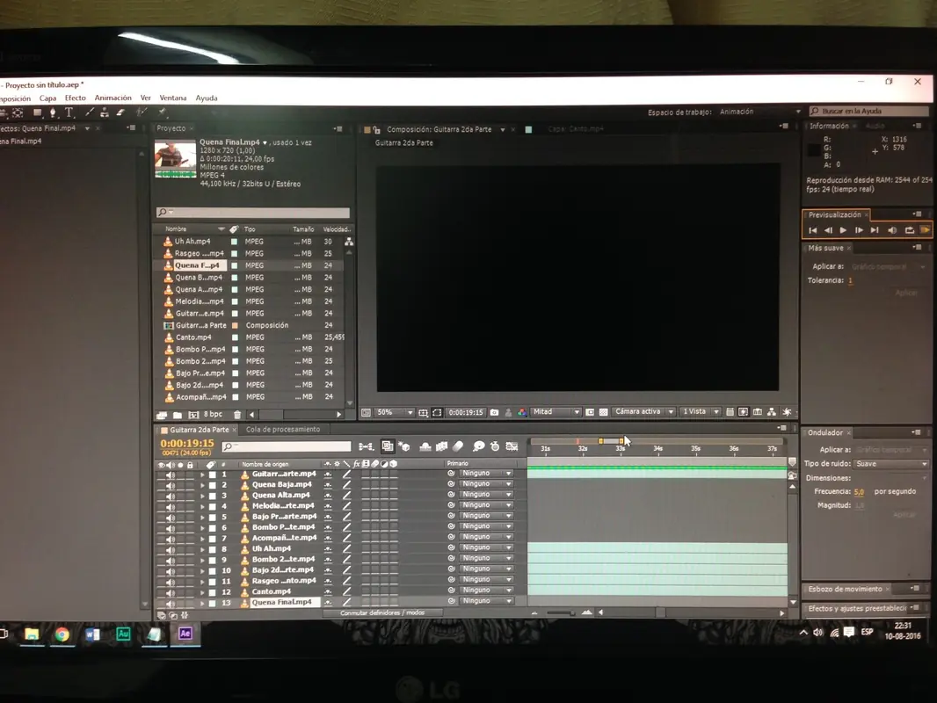Open the Efecto menu
Image resolution: width=937 pixels, height=703 pixels.
pos(76,98)
